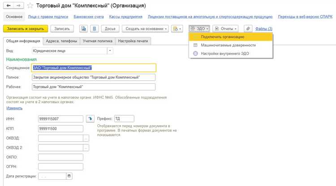Click the ОКВЭД input field
This screenshot has width=336, height=186.
click(x=60, y=138)
